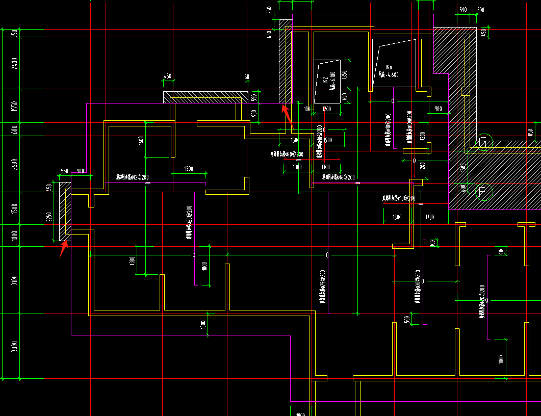
Task: Select the -6.100 elevation label beside JK2
Action: [x=332, y=81]
